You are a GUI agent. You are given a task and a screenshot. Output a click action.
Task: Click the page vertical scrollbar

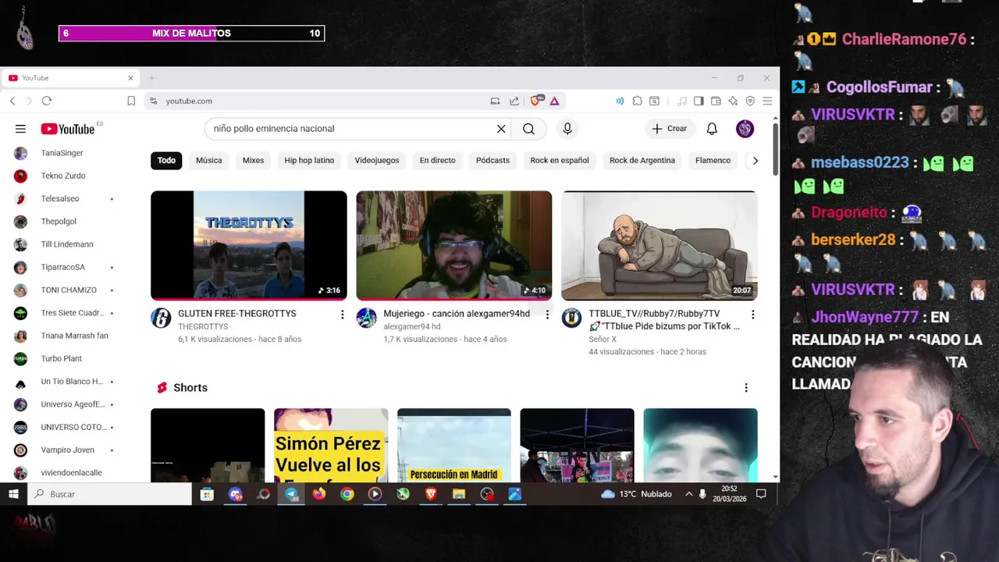(x=774, y=149)
